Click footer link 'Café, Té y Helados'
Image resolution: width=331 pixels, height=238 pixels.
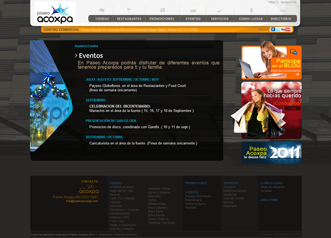tap(122, 198)
